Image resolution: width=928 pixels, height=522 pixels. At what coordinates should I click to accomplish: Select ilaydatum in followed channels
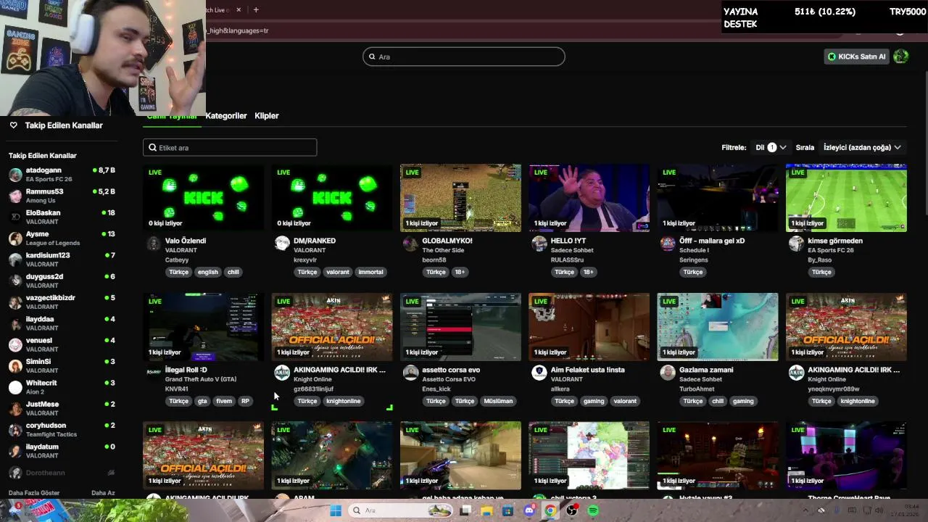(x=62, y=451)
